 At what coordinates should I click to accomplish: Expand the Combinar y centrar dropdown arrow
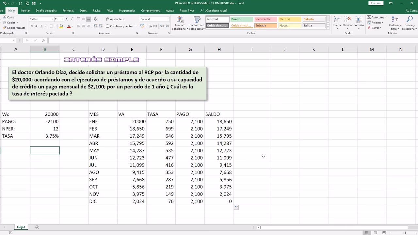pyautogui.click(x=136, y=26)
